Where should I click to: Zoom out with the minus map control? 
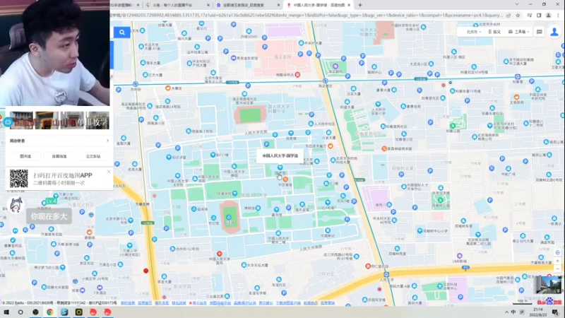557,269
